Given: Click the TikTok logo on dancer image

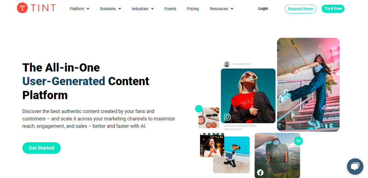Looking at the screenshot, I should click(x=329, y=108).
